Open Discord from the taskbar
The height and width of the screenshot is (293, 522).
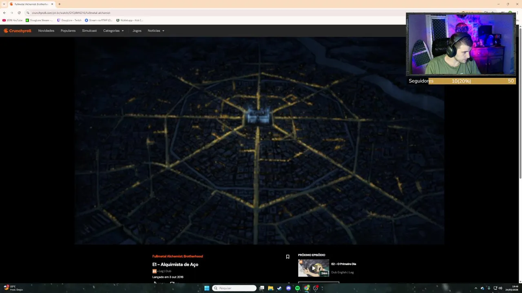point(288,288)
